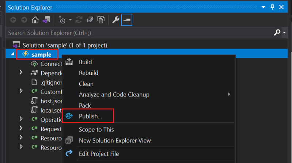Expand the Dependencies tree node
292x163 pixels.
click(x=21, y=73)
